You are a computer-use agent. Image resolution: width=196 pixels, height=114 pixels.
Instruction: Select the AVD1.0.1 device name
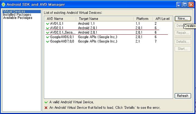coord(57,24)
